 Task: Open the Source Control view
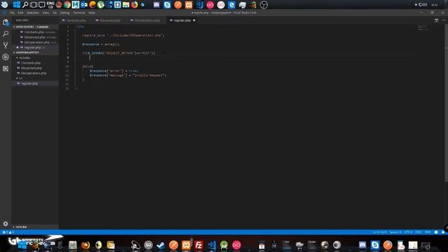click(6, 45)
